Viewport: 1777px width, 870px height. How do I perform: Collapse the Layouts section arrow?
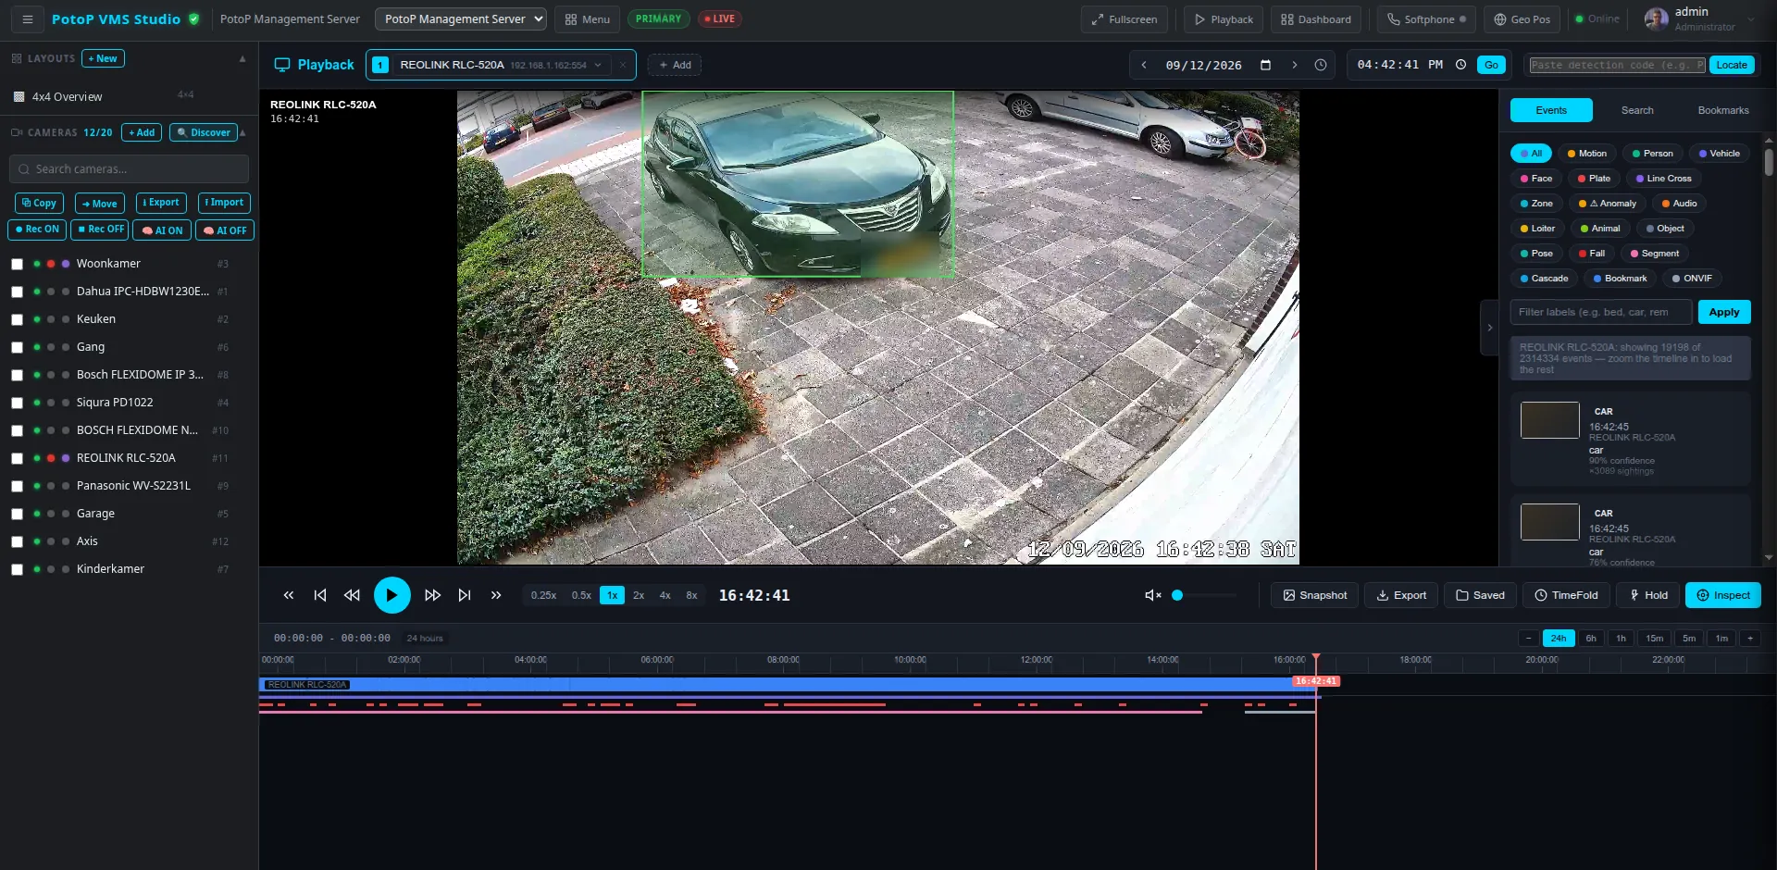242,58
